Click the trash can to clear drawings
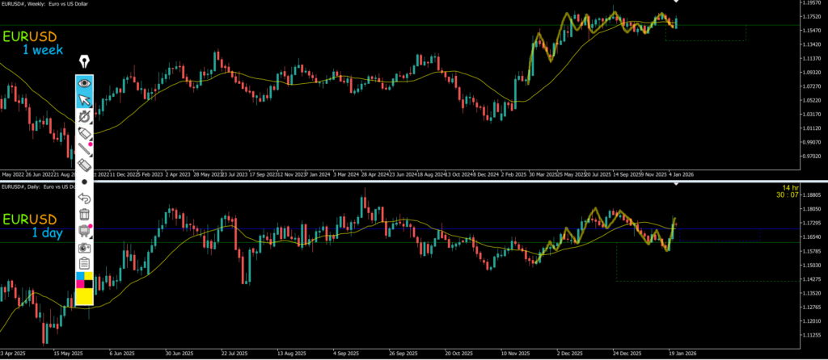This screenshot has height=360, width=828. point(84,215)
